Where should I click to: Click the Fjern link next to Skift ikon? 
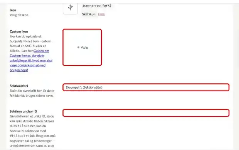pyautogui.click(x=101, y=14)
